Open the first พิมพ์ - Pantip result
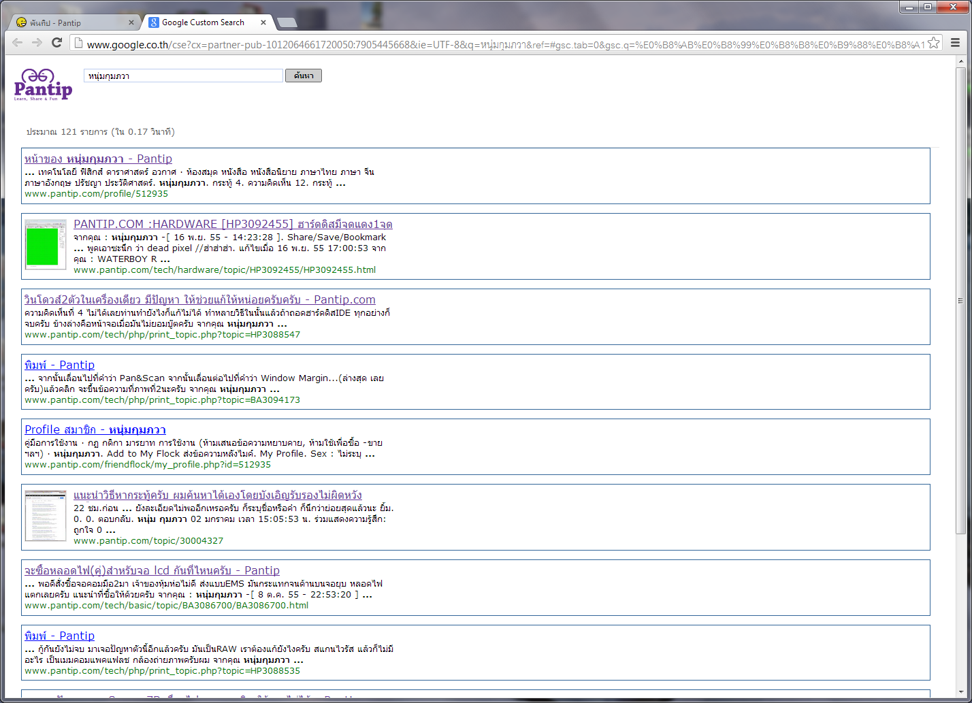The height and width of the screenshot is (703, 972). 59,365
